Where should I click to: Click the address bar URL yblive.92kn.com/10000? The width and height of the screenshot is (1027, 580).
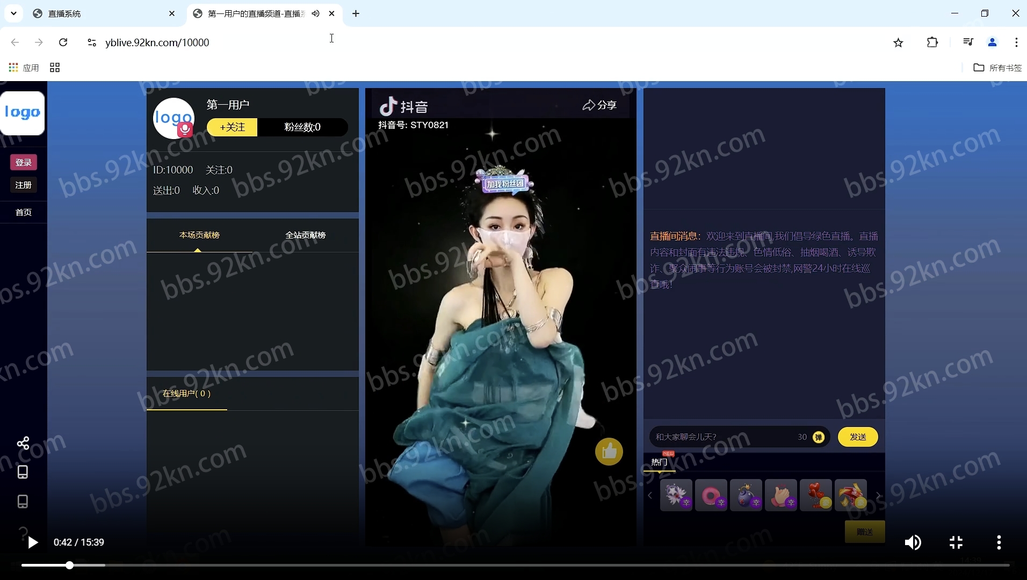(x=157, y=42)
